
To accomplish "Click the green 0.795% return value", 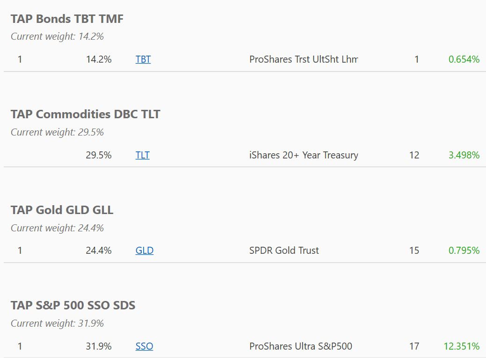I will point(464,251).
